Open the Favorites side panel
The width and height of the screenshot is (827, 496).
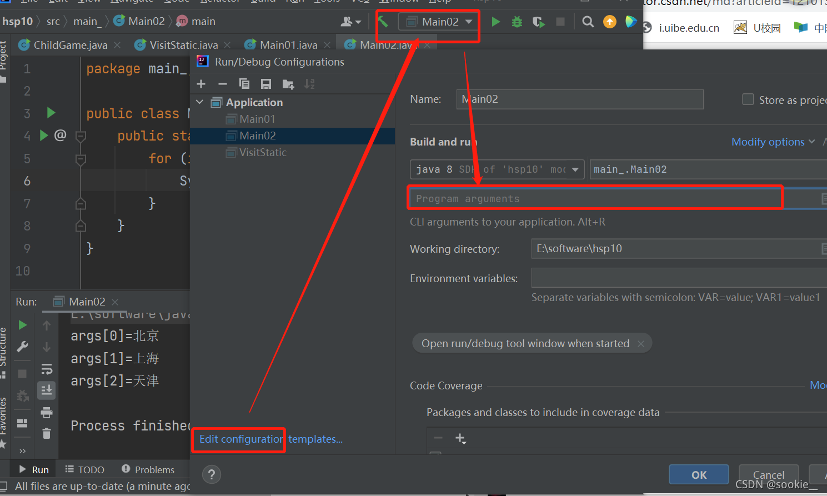(4, 422)
